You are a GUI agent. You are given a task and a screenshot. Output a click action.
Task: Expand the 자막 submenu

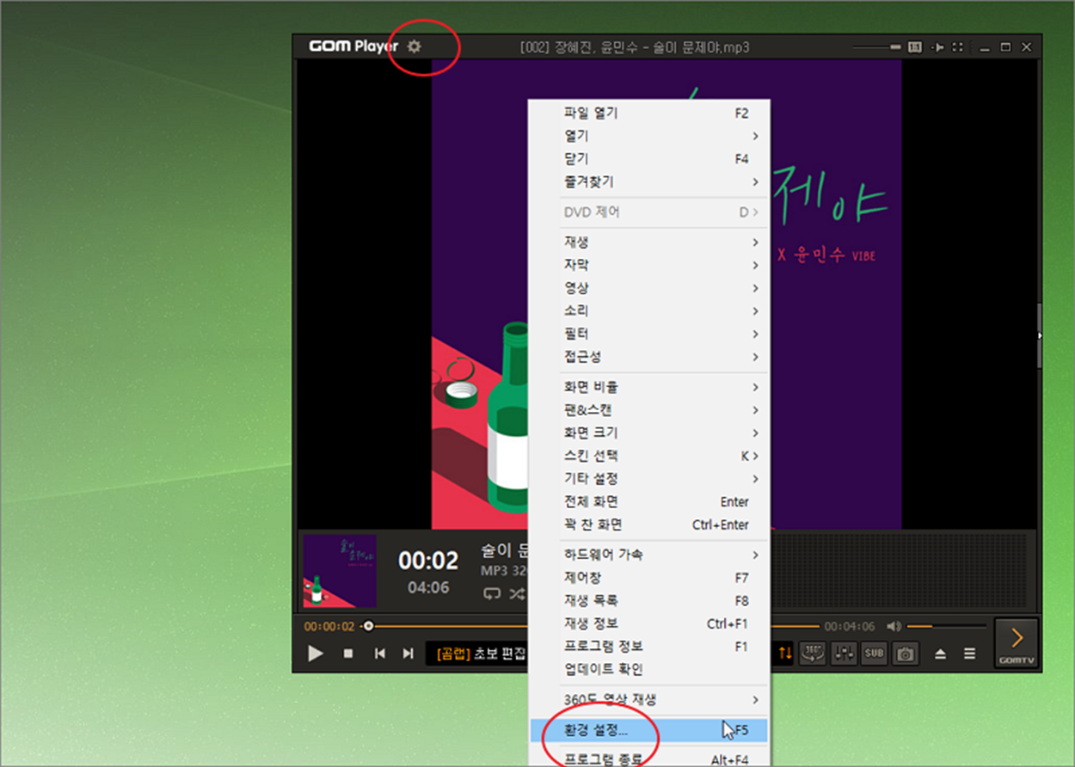click(x=648, y=265)
